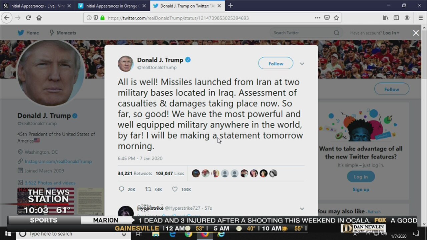Open the Log in dropdown in header

[x=391, y=33]
